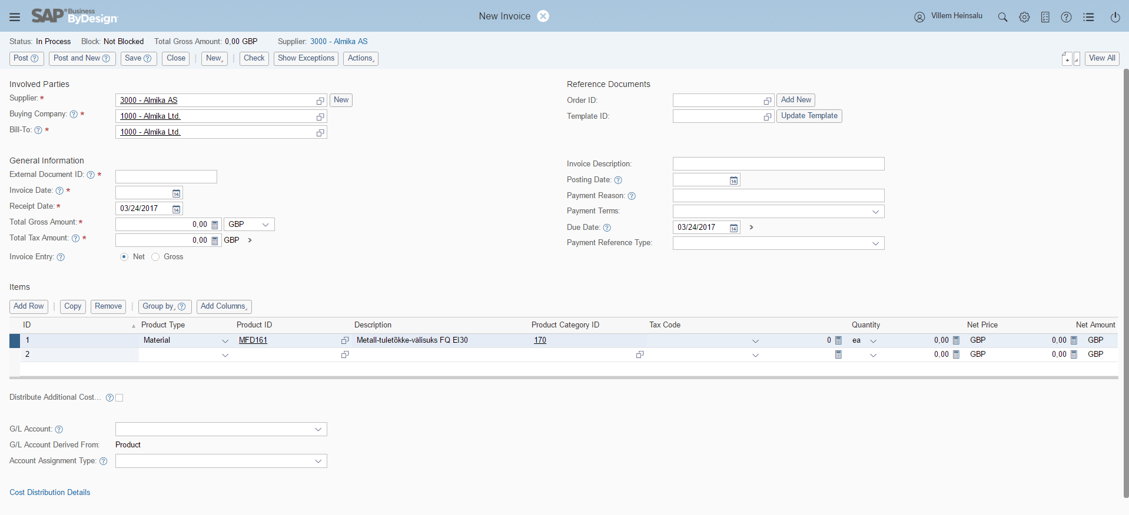The width and height of the screenshot is (1129, 515).
Task: Open product category 170 link
Action: tap(540, 340)
